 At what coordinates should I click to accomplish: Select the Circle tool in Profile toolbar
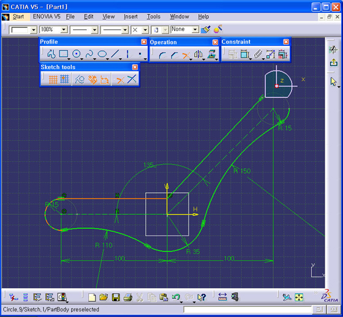pyautogui.click(x=77, y=54)
